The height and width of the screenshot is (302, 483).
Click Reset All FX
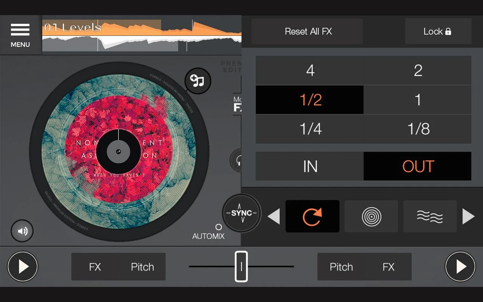pos(307,31)
